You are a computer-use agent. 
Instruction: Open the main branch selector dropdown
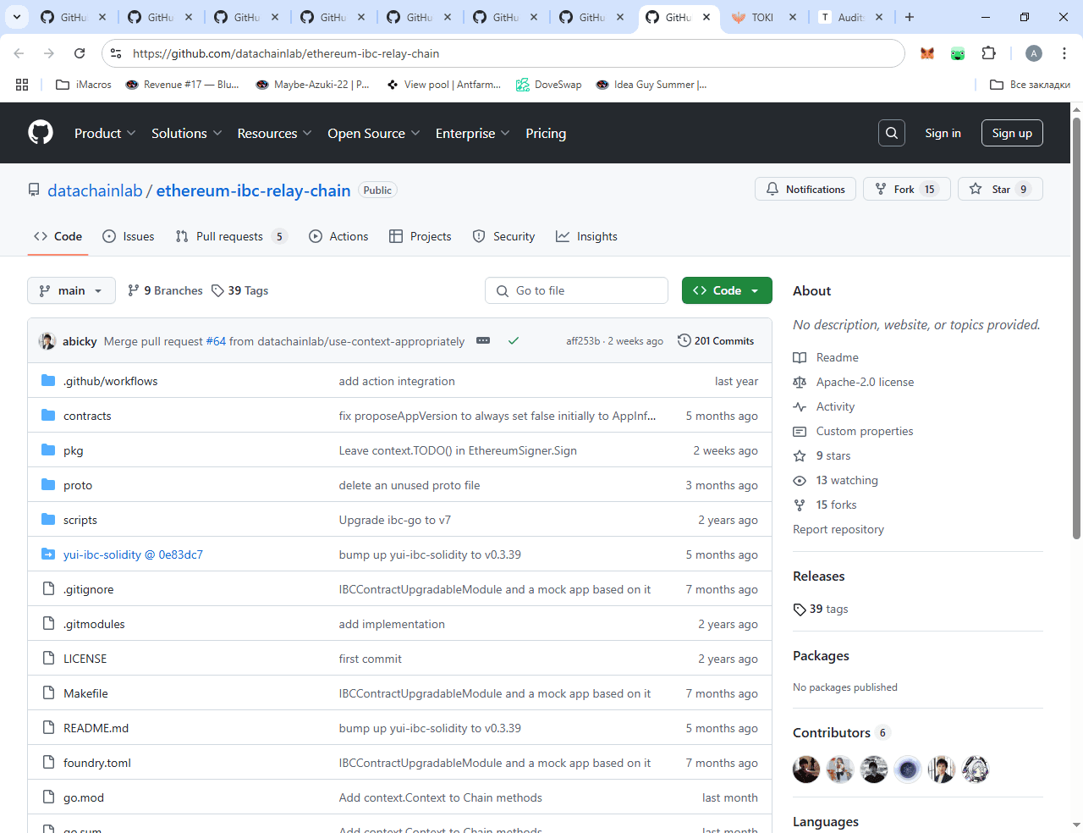tap(71, 290)
